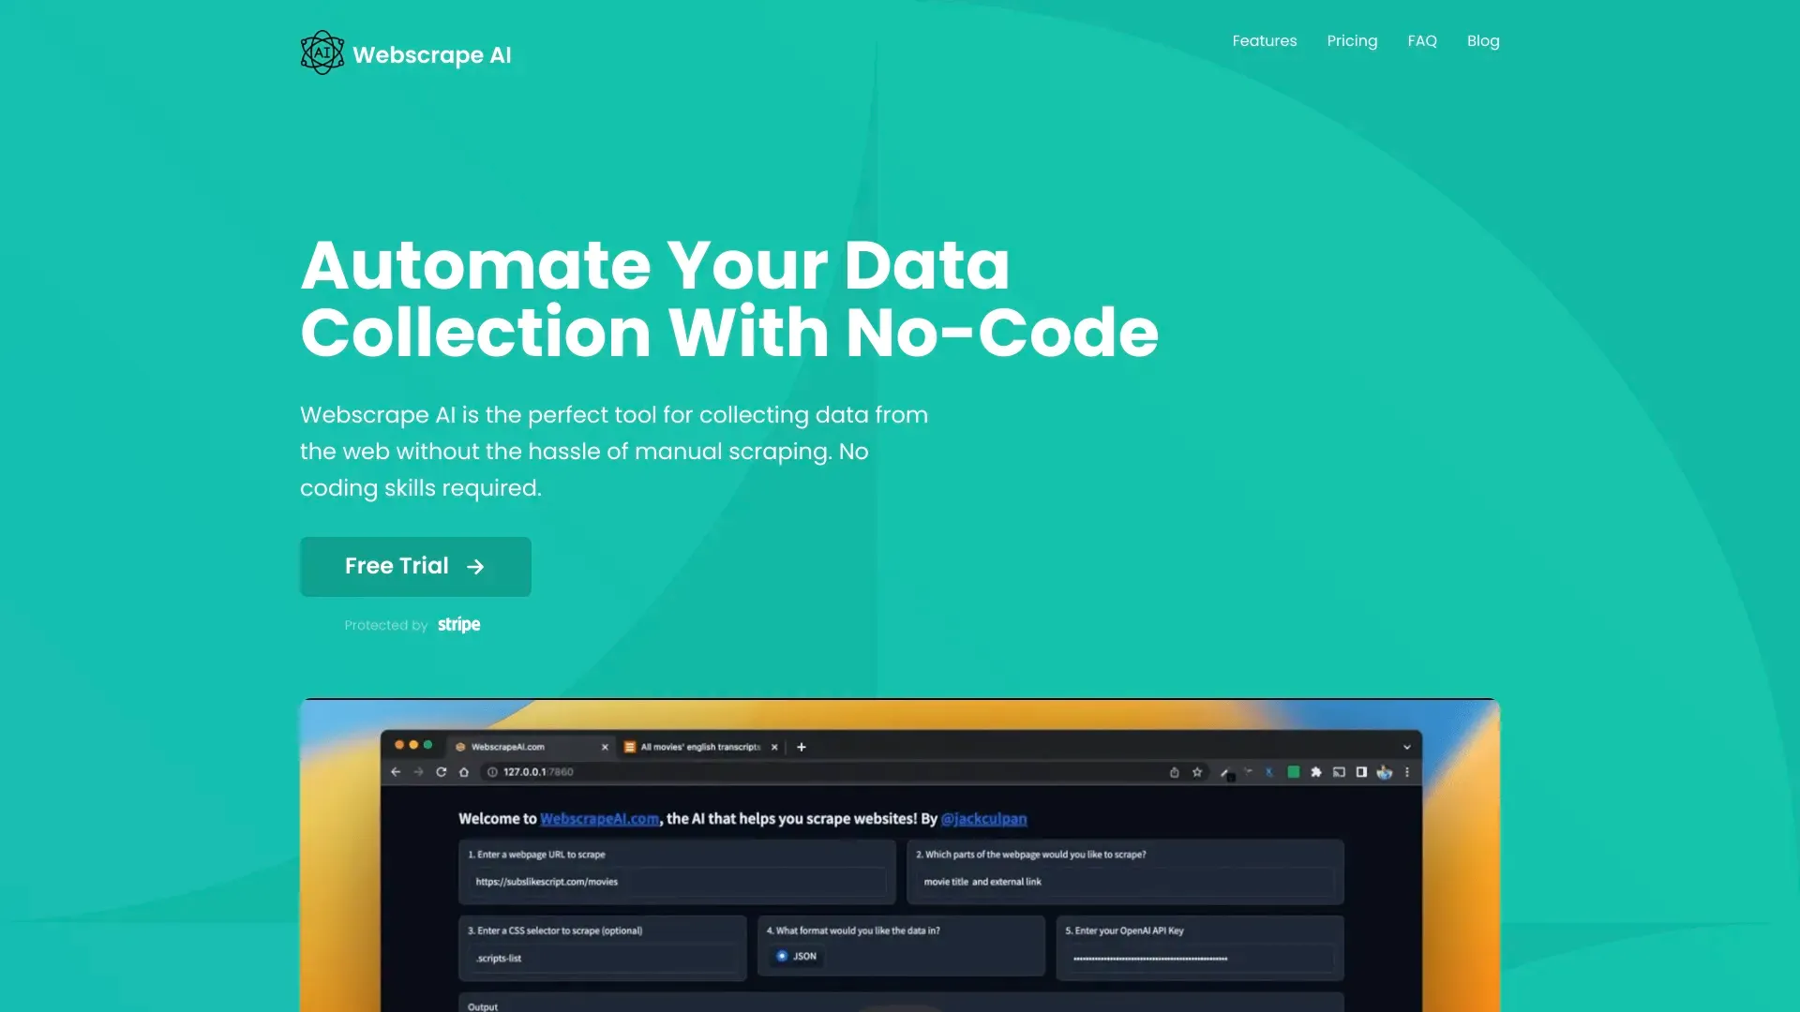Start the Free Trial
This screenshot has width=1800, height=1012.
[x=415, y=566]
